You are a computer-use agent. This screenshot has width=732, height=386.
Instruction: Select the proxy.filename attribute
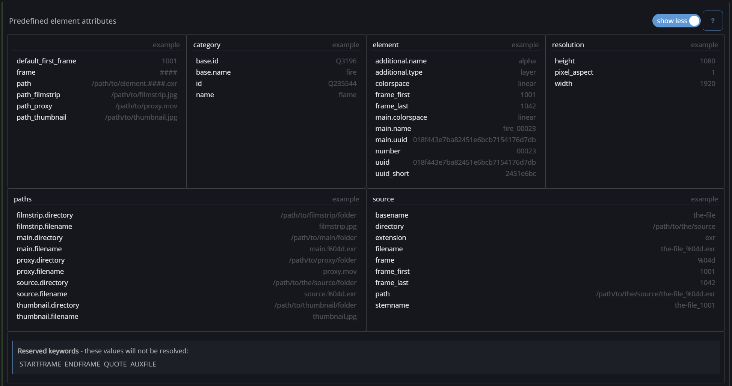pyautogui.click(x=40, y=271)
